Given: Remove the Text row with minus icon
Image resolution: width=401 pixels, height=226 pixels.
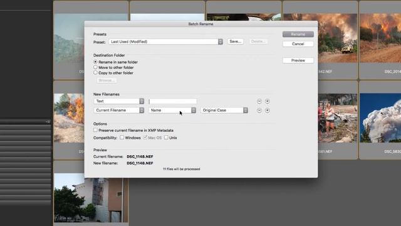Looking at the screenshot, I should [259, 102].
